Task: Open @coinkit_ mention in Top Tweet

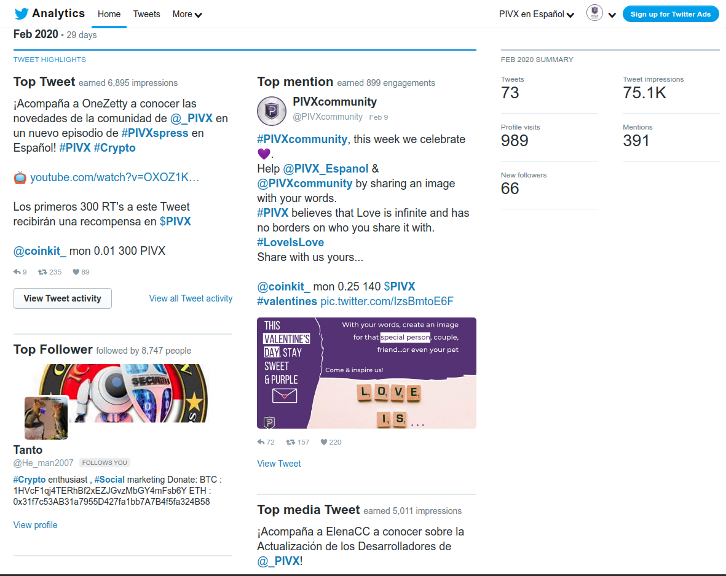Action: pyautogui.click(x=39, y=251)
